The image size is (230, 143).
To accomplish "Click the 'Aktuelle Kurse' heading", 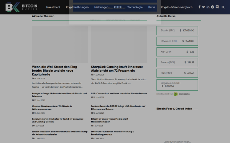I will pos(166,16).
